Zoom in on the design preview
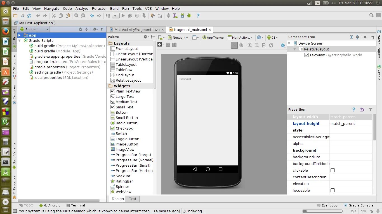The image size is (382, 214). point(250,45)
